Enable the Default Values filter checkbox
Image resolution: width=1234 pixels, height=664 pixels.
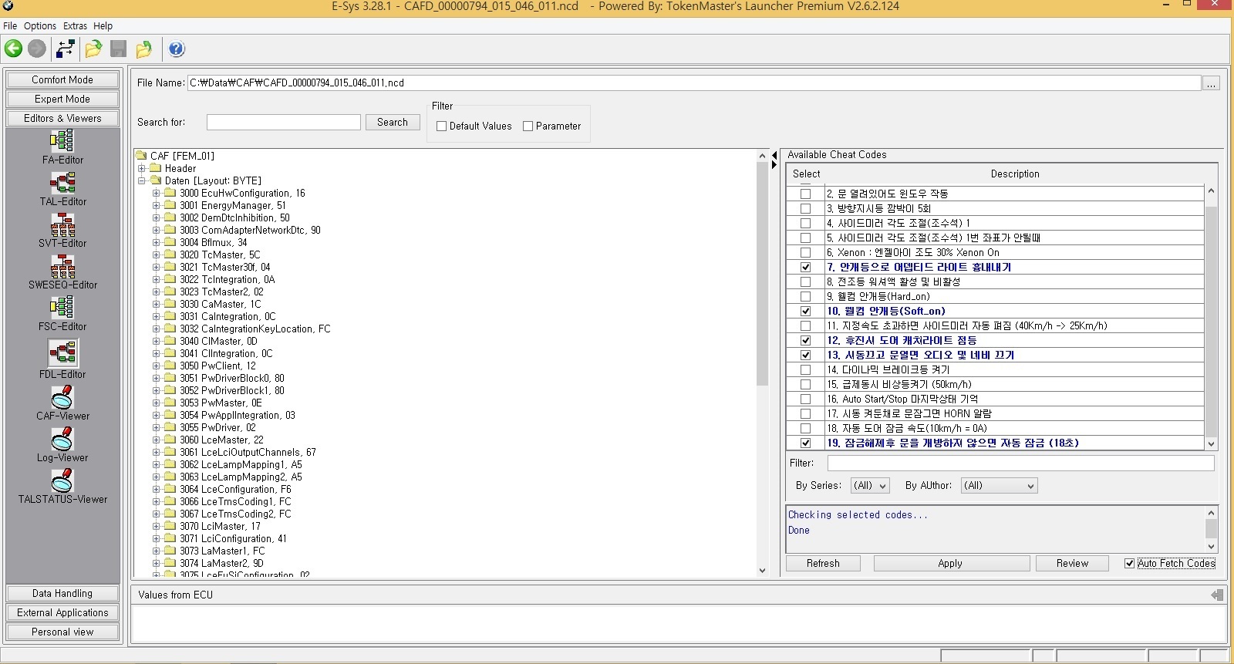pos(441,126)
